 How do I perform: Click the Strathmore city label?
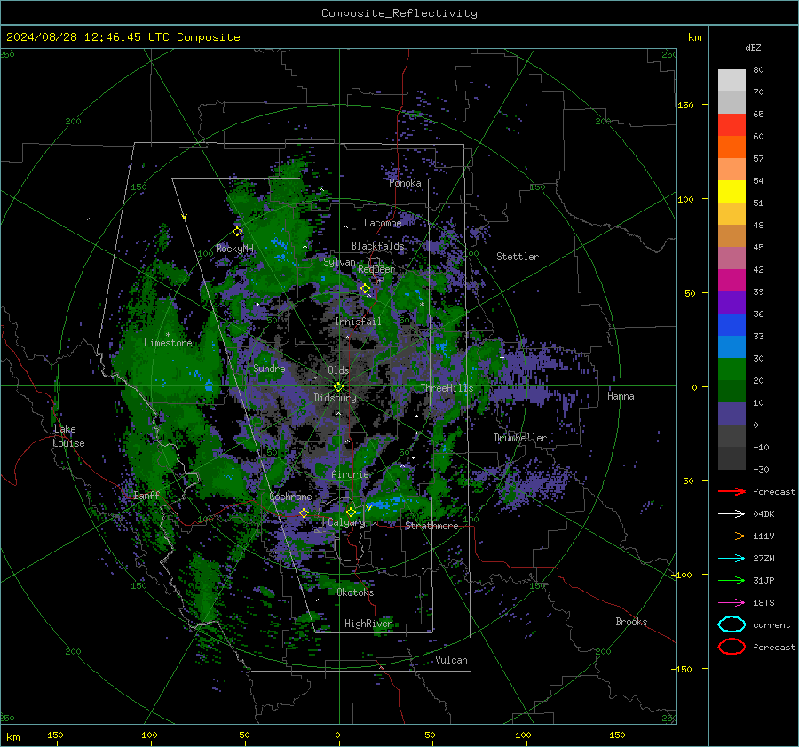pyautogui.click(x=431, y=526)
